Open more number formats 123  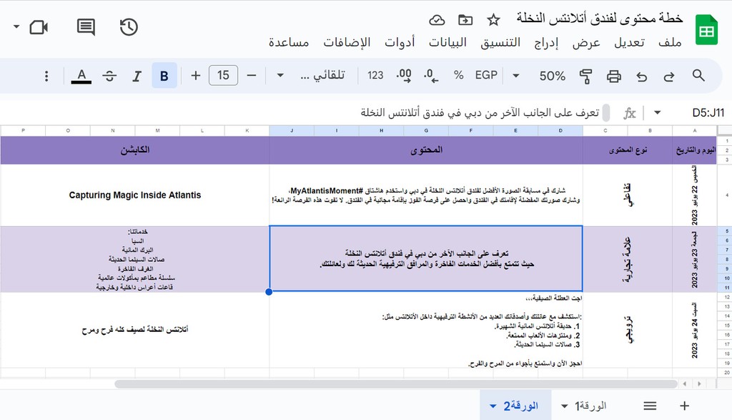pyautogui.click(x=375, y=75)
